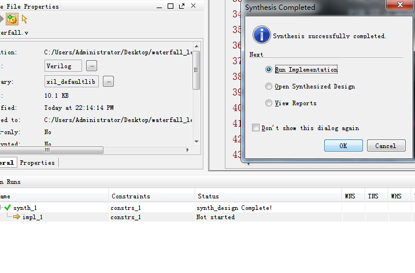Click the Copied to path value
Screen dimensions: 415x273
pyautogui.click(x=118, y=120)
